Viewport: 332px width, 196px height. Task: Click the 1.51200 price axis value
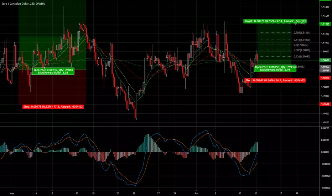coord(325,34)
